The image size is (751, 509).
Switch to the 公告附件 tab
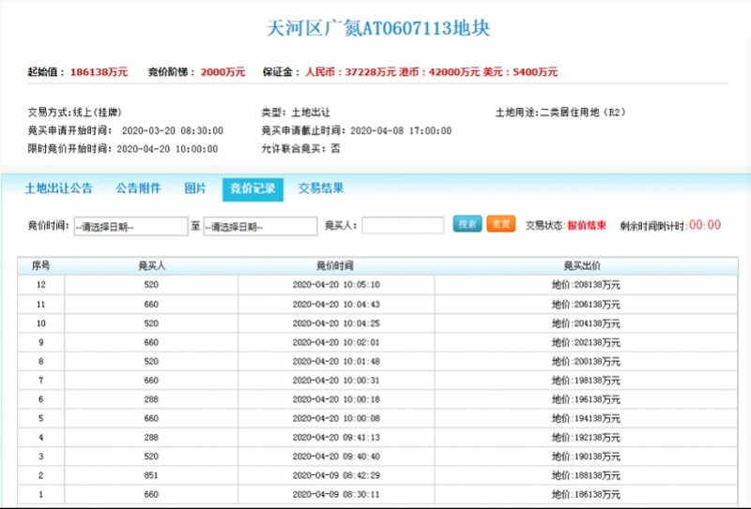click(138, 188)
